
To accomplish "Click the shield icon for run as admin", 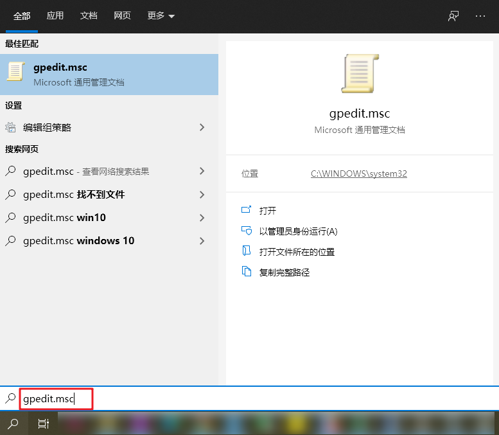I will click(x=247, y=230).
